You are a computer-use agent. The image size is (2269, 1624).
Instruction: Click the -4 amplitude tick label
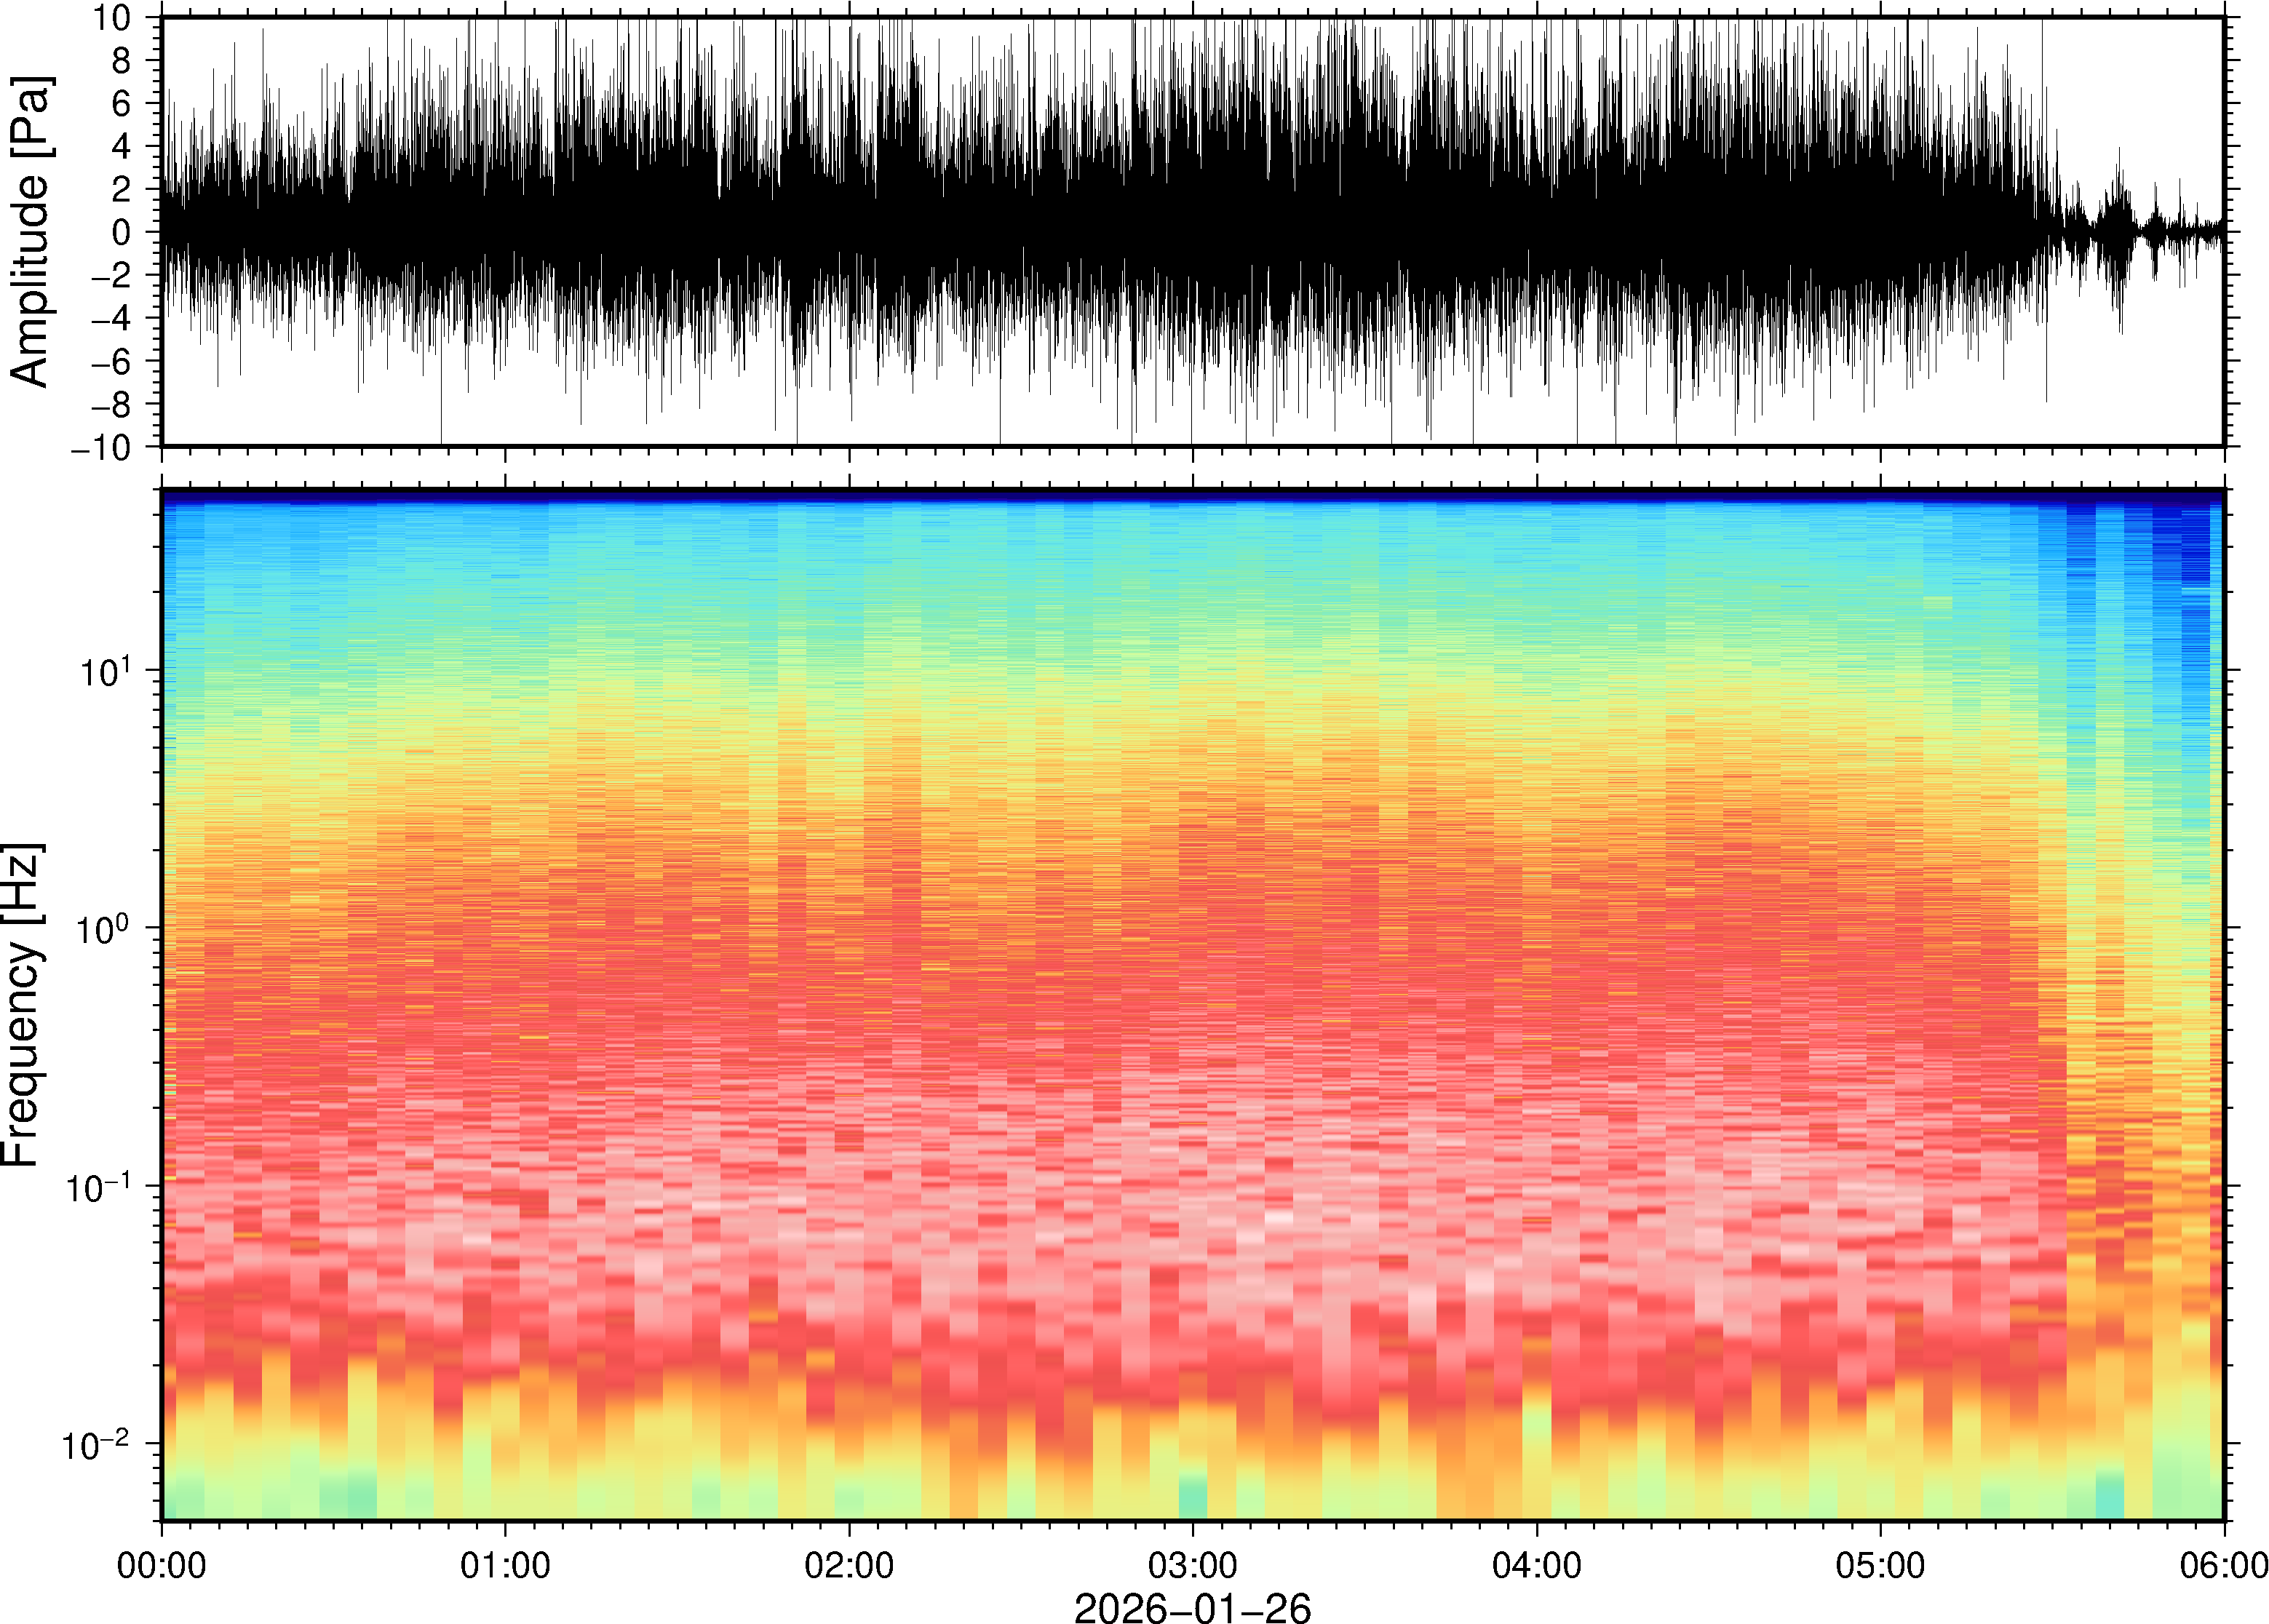click(111, 319)
